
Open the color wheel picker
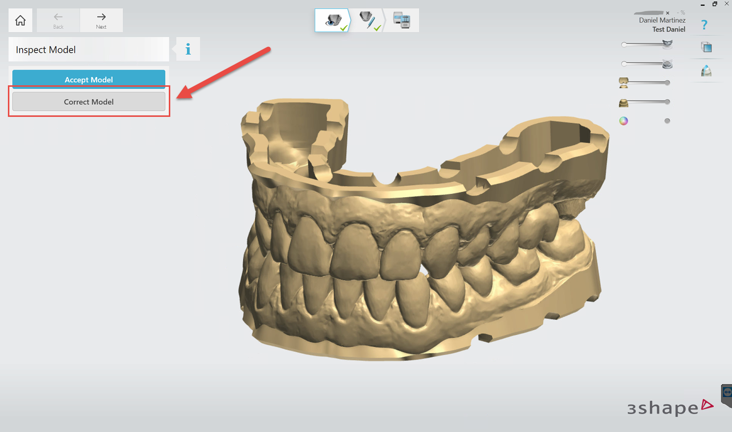pos(623,120)
